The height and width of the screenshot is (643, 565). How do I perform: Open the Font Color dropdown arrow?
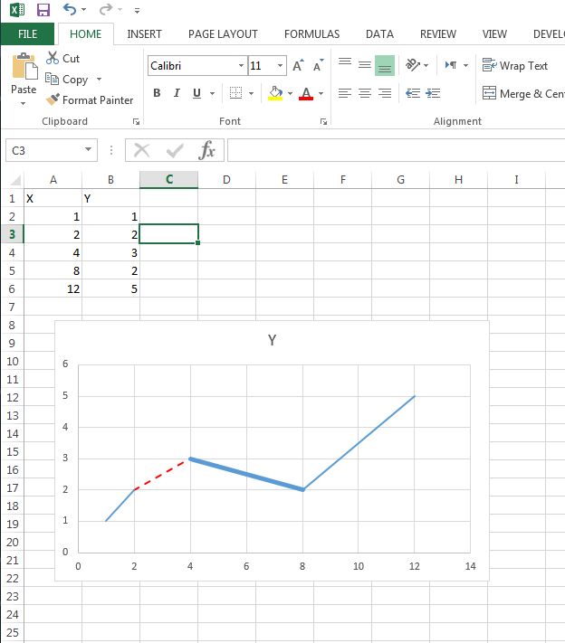(x=321, y=93)
